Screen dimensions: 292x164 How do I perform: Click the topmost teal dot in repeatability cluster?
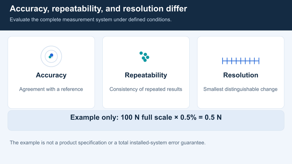(x=141, y=53)
